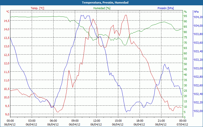Click the 40 humidity axis value
Image resolution: width=203 pixels, height=127 pixels.
(x=185, y=75)
